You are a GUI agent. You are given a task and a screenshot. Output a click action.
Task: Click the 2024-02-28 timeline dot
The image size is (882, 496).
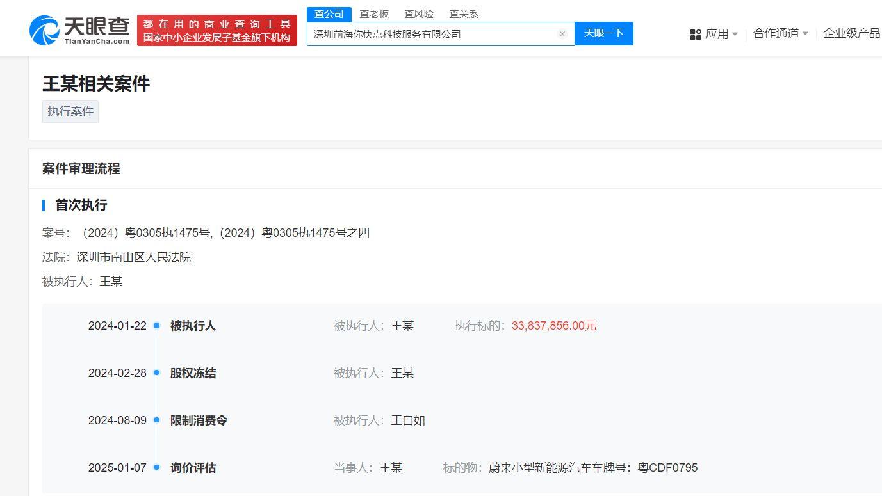[156, 373]
